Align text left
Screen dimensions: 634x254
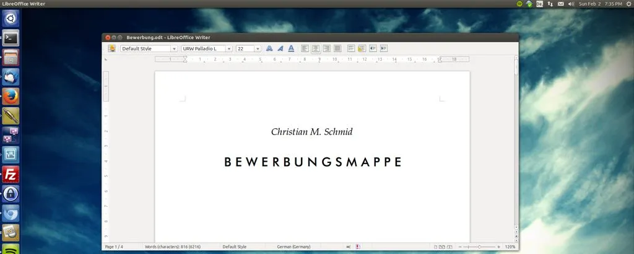coord(305,48)
